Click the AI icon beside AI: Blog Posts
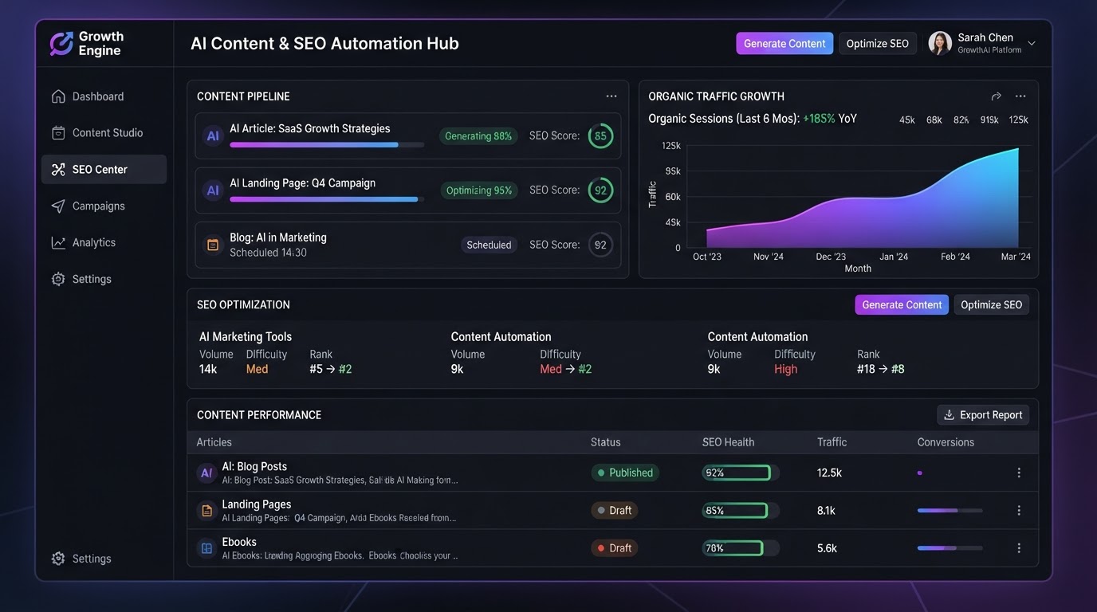Screen dimensions: 1097x612 (x=206, y=473)
